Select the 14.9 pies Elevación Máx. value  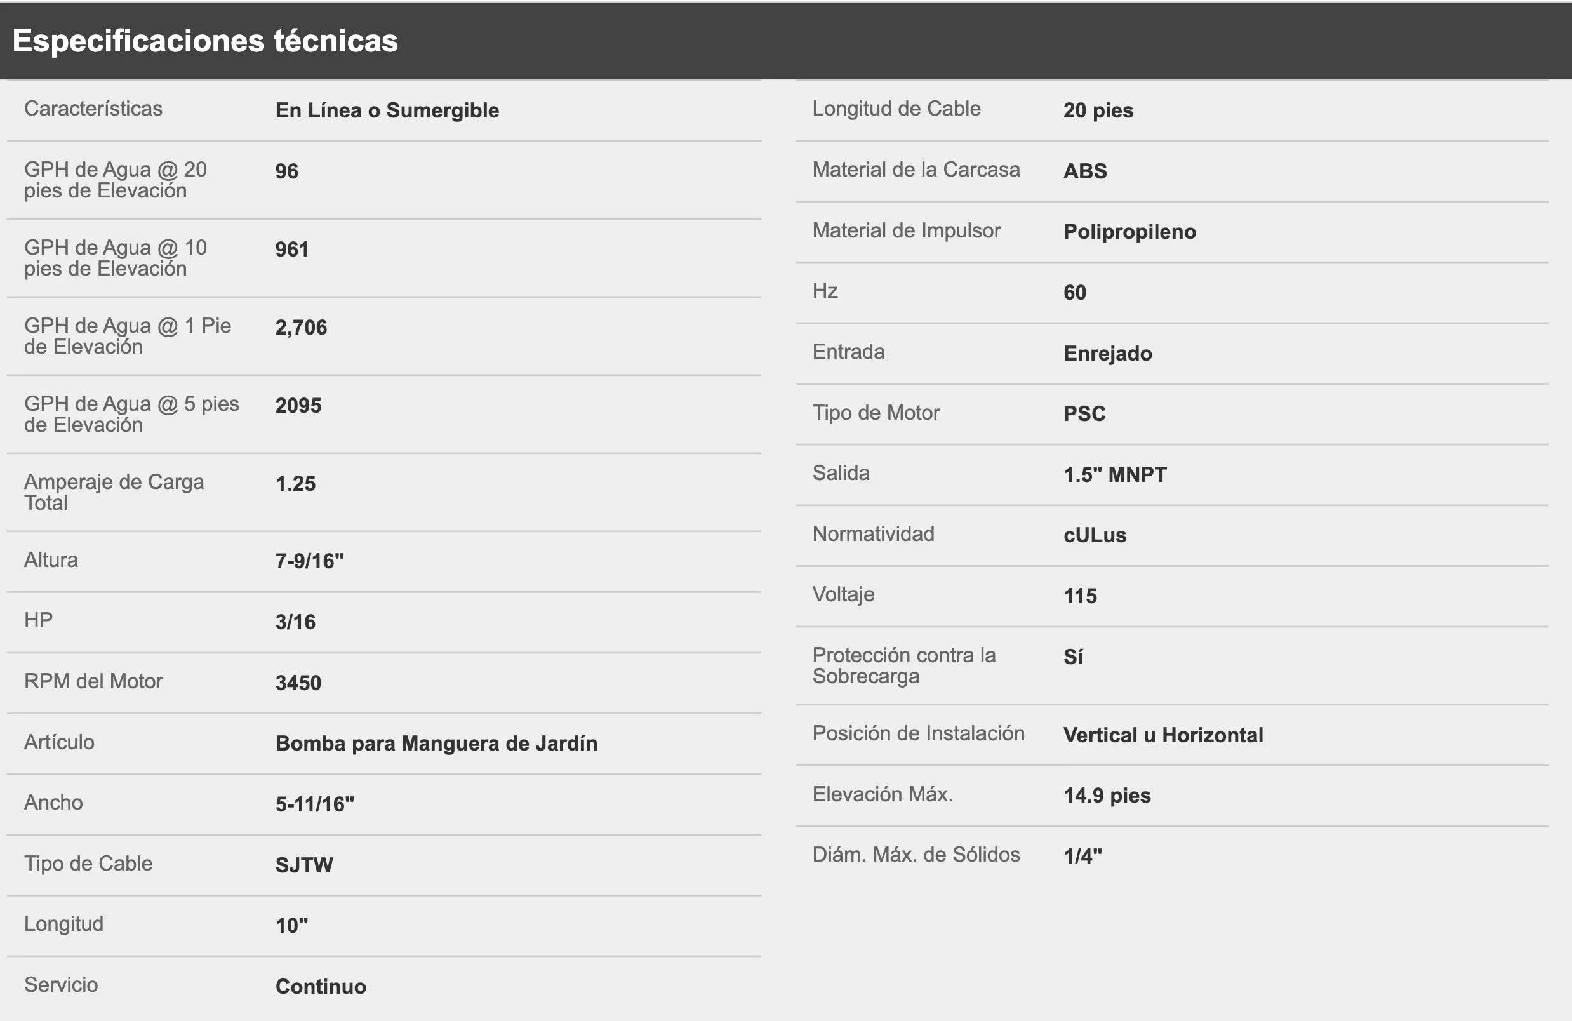pos(1107,795)
